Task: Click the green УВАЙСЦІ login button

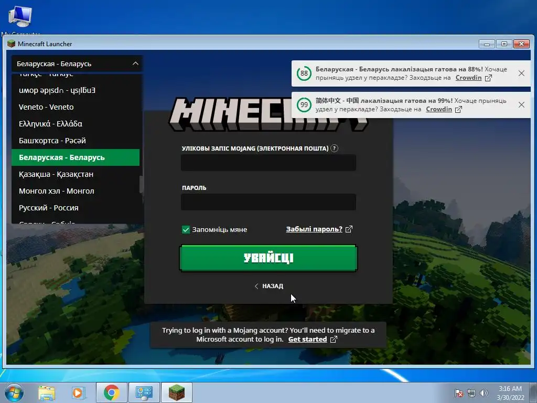Action: tap(268, 258)
